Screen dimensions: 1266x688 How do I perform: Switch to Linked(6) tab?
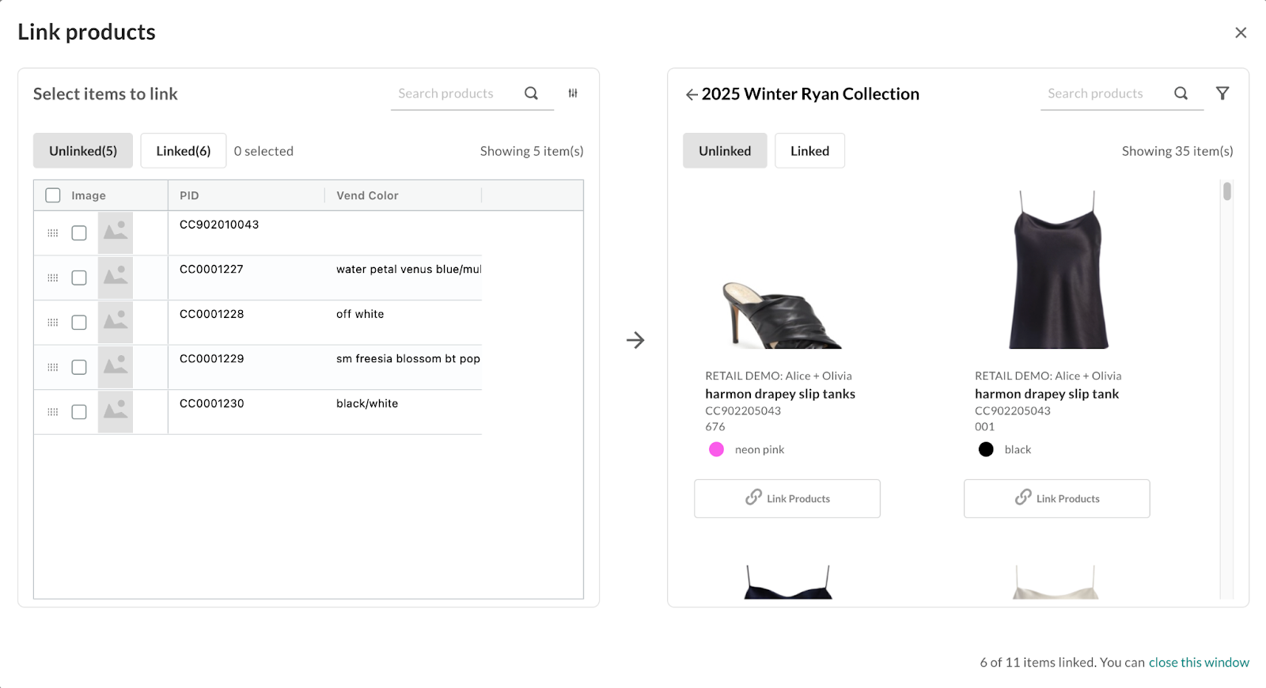pos(184,151)
